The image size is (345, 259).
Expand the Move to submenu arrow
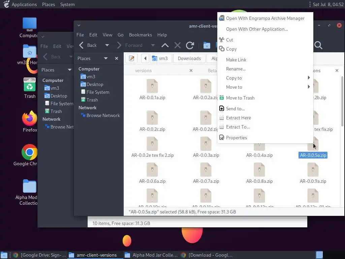point(309,87)
